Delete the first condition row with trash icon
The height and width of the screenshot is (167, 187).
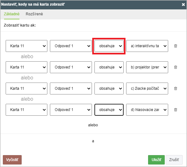tap(176, 46)
